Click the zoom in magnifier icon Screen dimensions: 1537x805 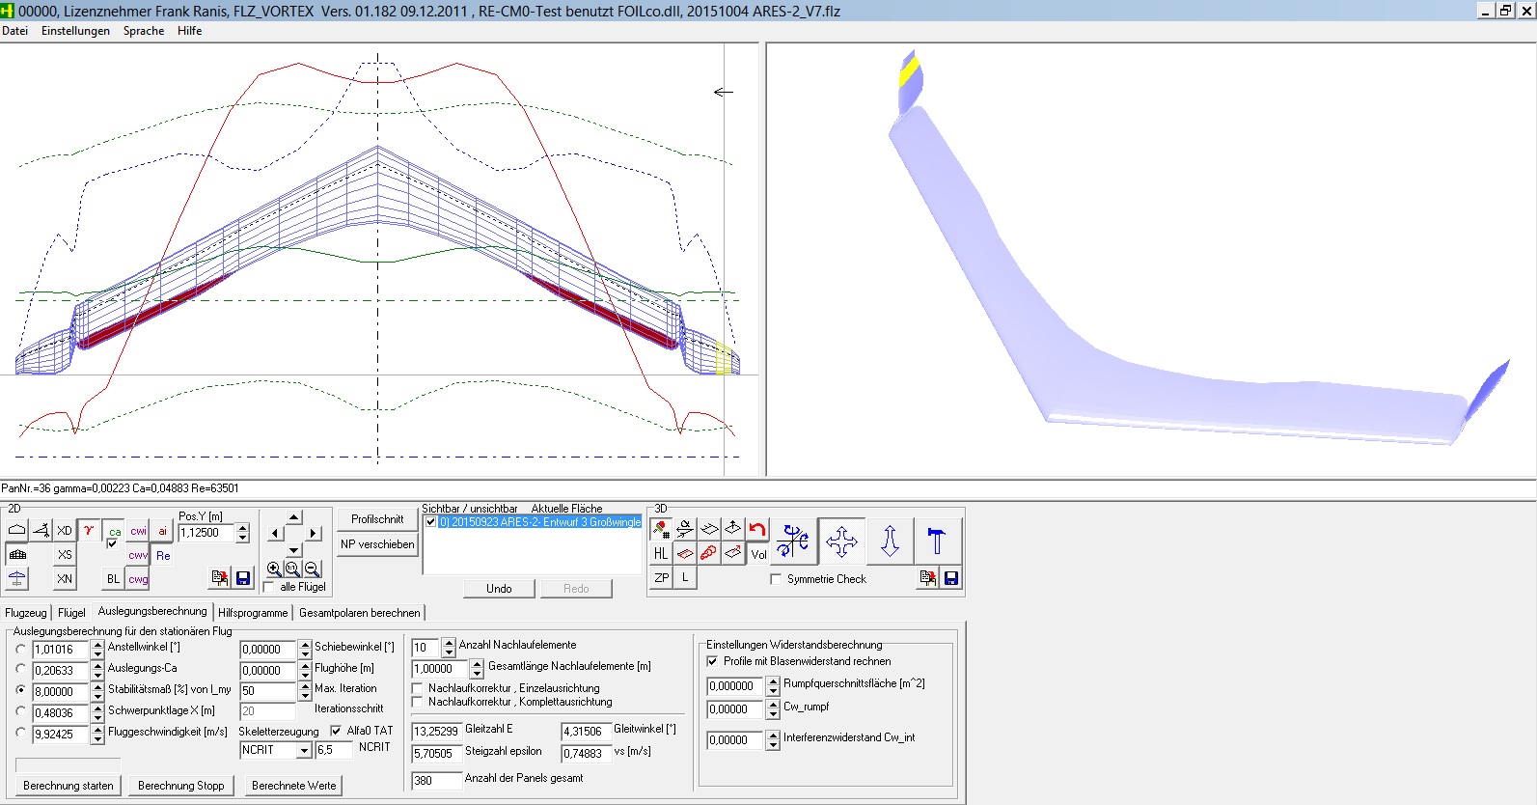pos(274,569)
